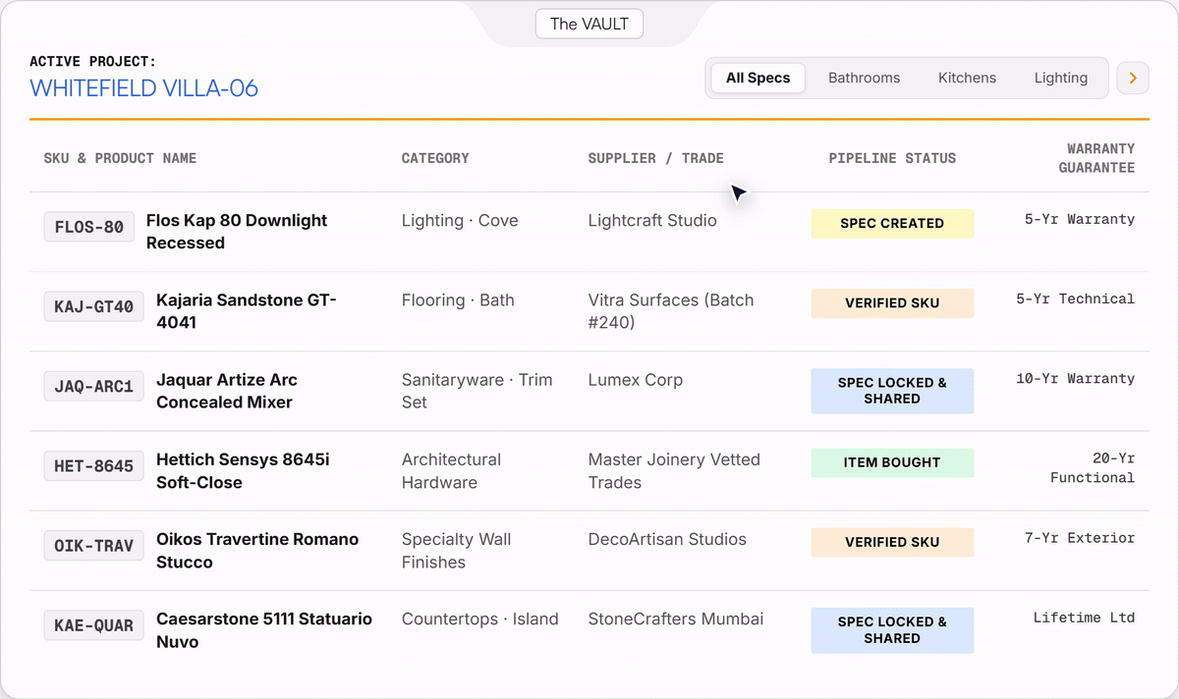Click the 20-Yr Functional warranty value
This screenshot has width=1179, height=699.
[x=1093, y=467]
